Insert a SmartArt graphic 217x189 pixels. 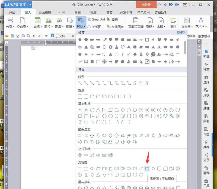pos(97,19)
